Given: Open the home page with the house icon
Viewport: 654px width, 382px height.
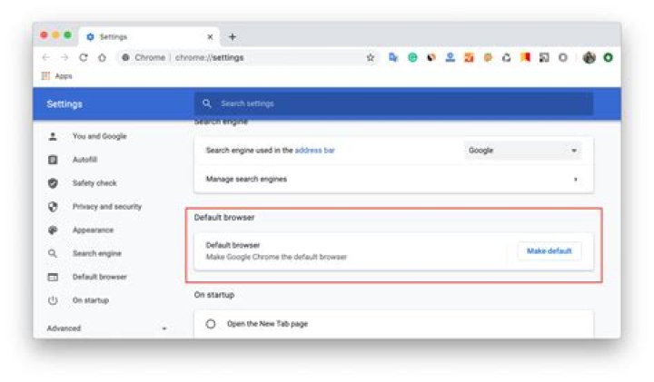Looking at the screenshot, I should [x=102, y=57].
